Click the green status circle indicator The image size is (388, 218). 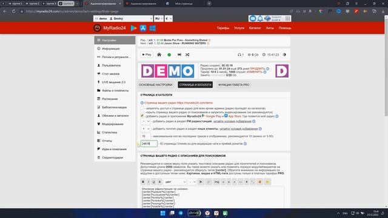tap(169, 54)
